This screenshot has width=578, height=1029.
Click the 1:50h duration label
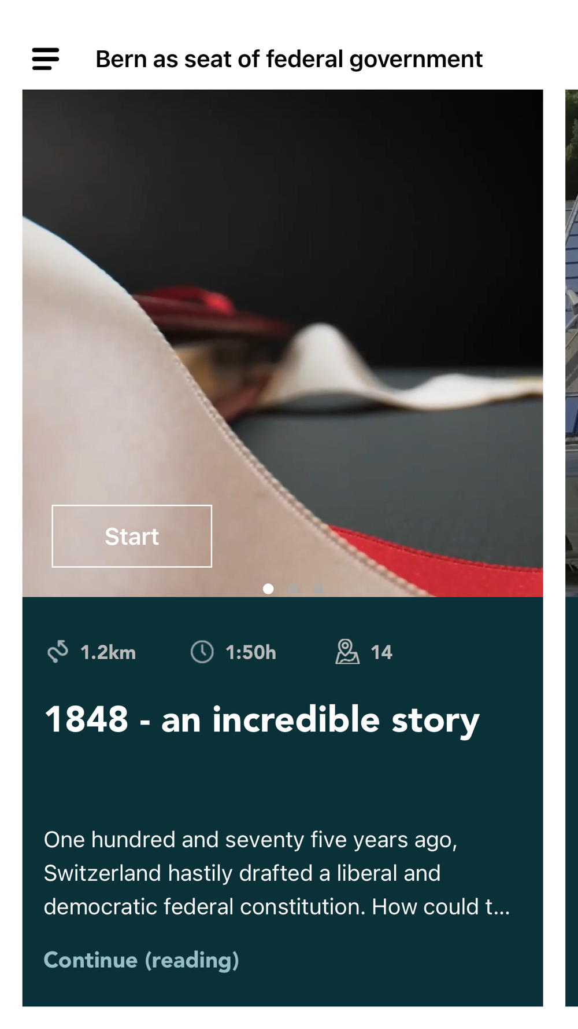251,653
